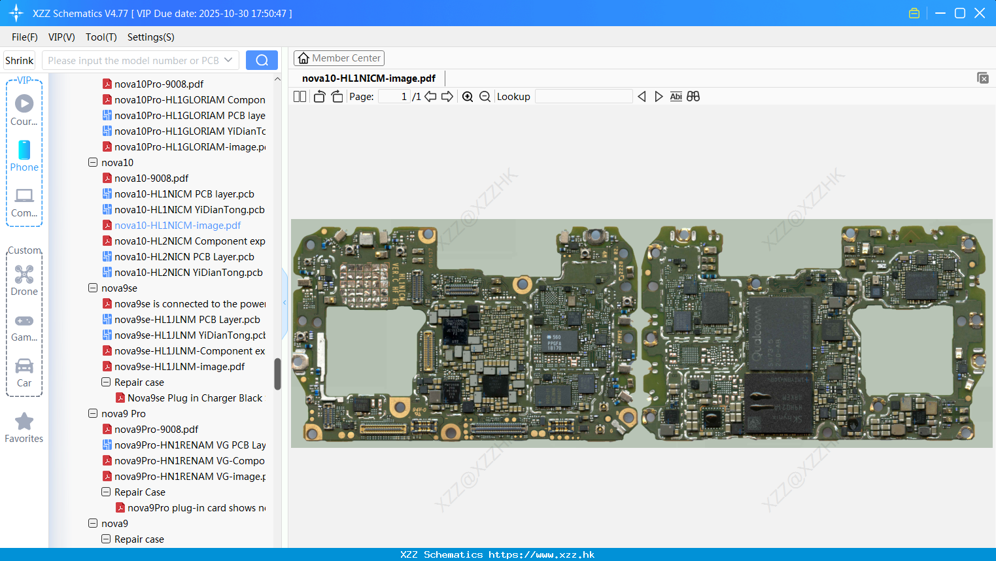Open nova10Pro-9008.pdf file
This screenshot has width=996, height=561.
tap(159, 84)
